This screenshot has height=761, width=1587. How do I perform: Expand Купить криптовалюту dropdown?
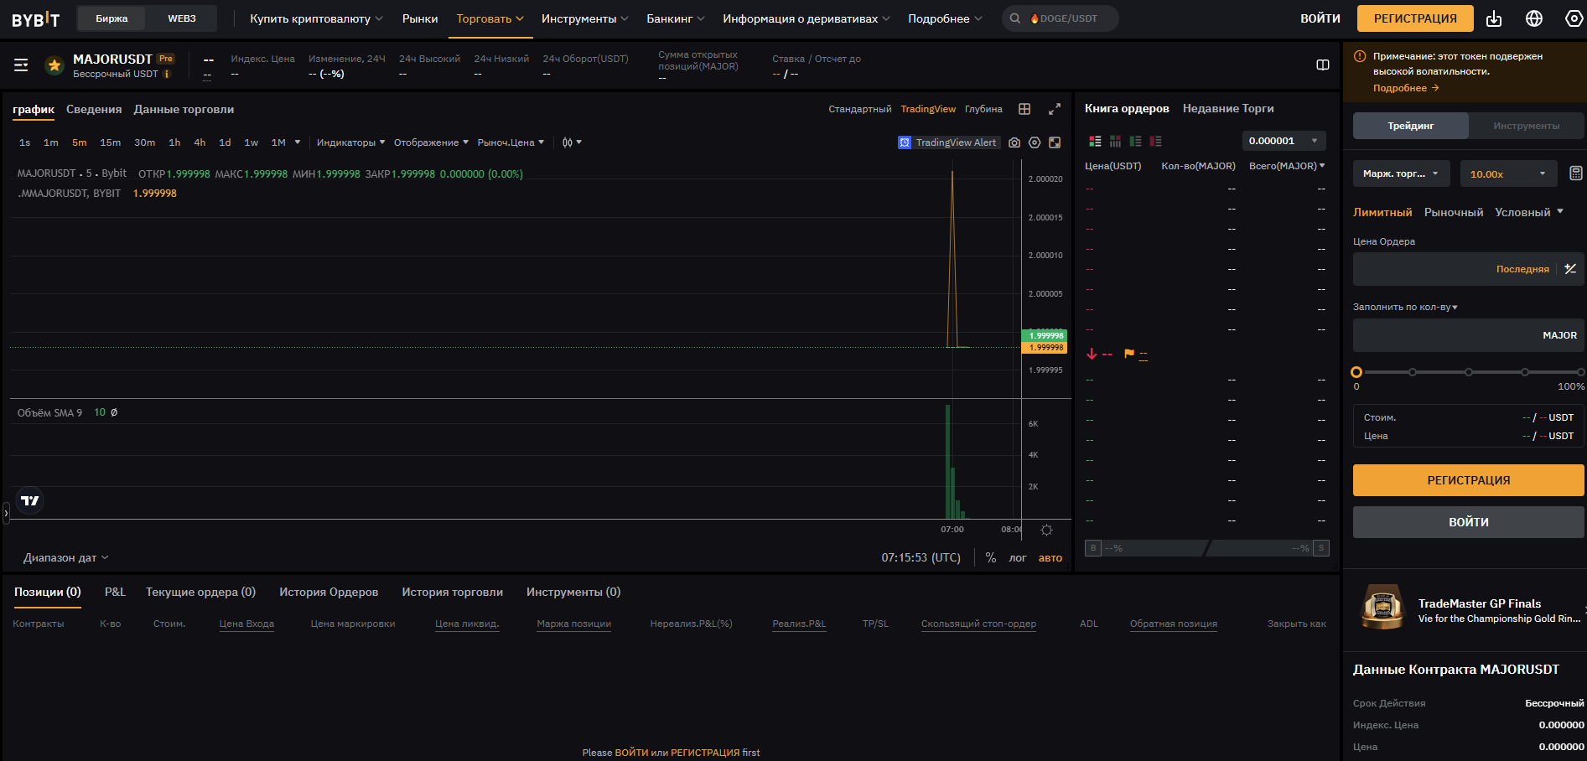tap(316, 18)
